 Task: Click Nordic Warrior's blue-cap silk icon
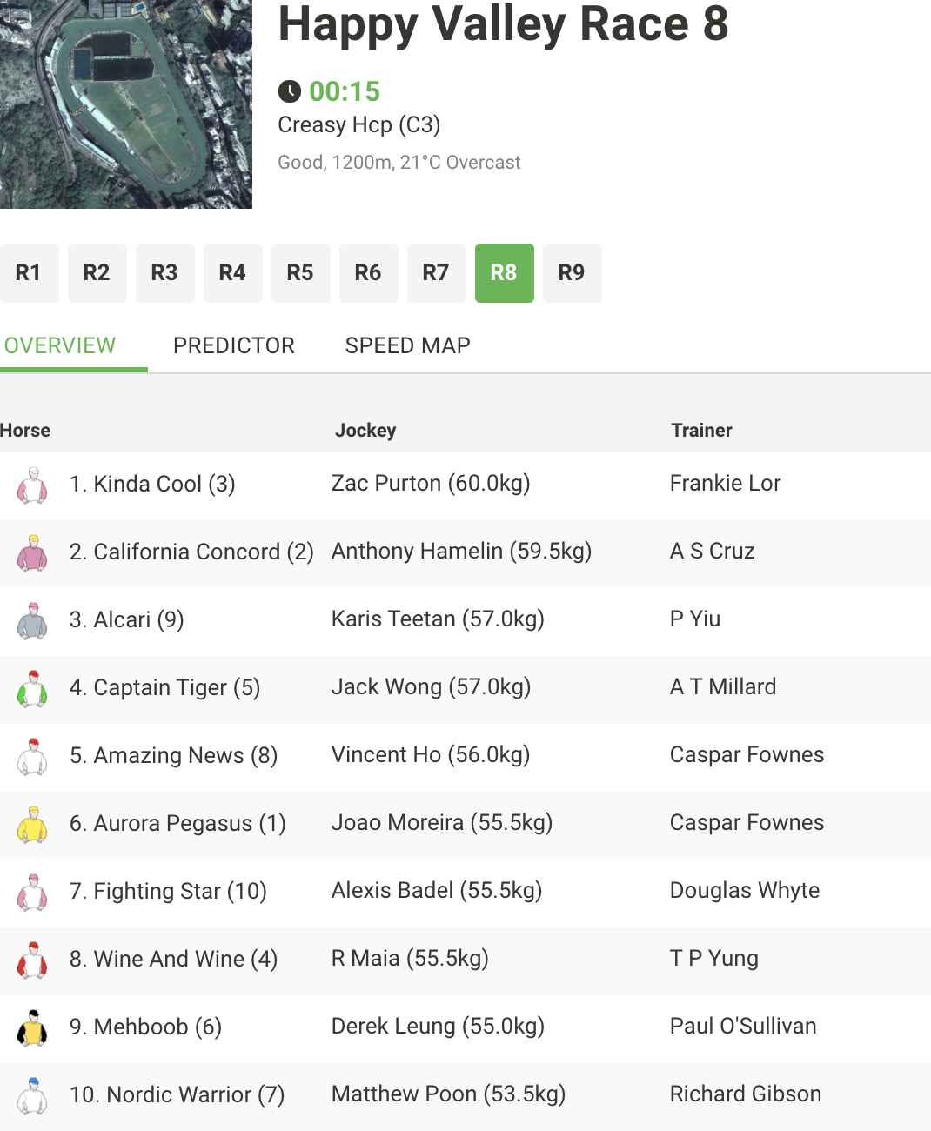point(32,1095)
